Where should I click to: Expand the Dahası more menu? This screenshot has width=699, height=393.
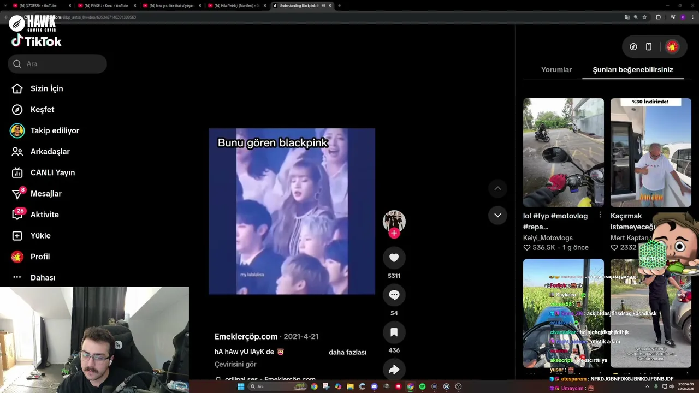43,278
